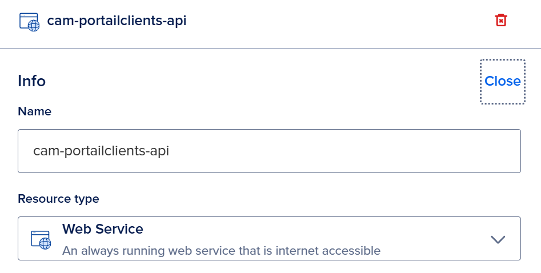Click the browser-globe glyph left of Web Service
This screenshot has width=541, height=273.
click(x=41, y=240)
